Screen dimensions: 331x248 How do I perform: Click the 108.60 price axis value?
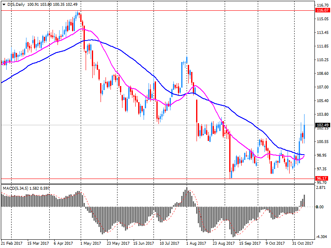(323, 74)
